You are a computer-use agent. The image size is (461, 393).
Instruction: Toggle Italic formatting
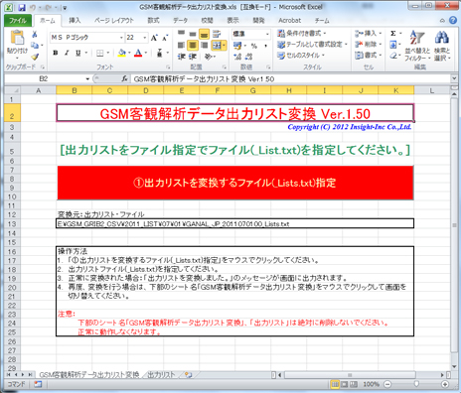67,53
